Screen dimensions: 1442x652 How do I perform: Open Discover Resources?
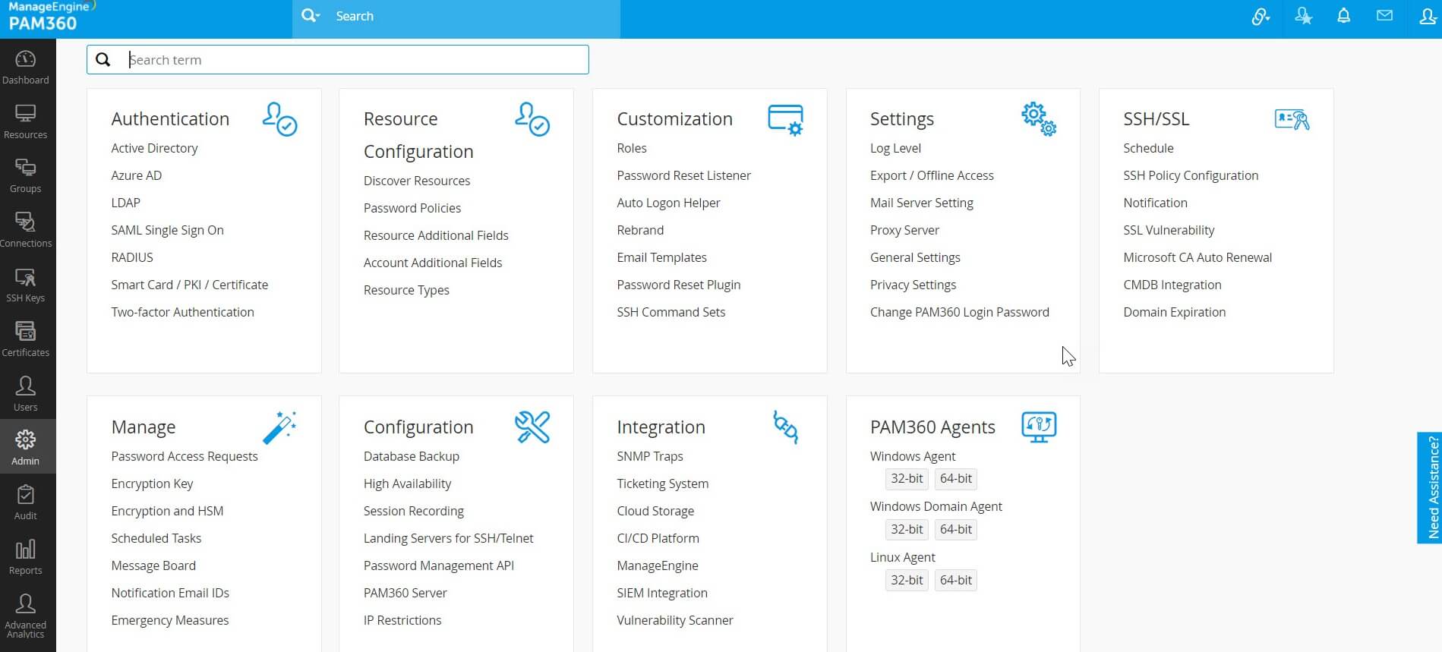pos(417,181)
